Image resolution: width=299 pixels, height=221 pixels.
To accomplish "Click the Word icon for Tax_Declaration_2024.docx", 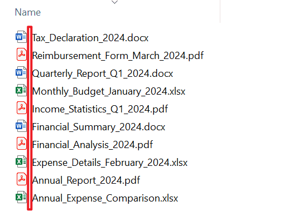I will pos(21,37).
